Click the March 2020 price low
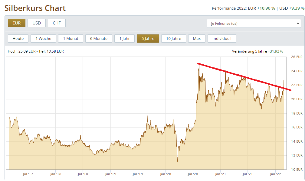 pyautogui.click(x=177, y=161)
